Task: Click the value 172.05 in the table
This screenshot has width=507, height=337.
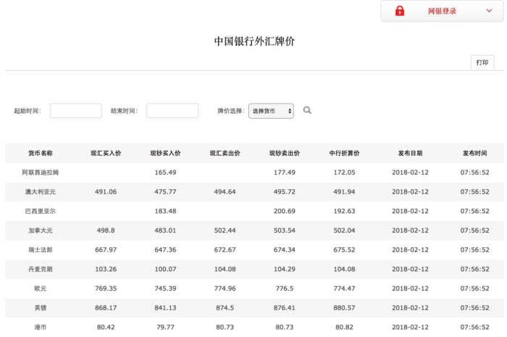Action: pyautogui.click(x=344, y=172)
